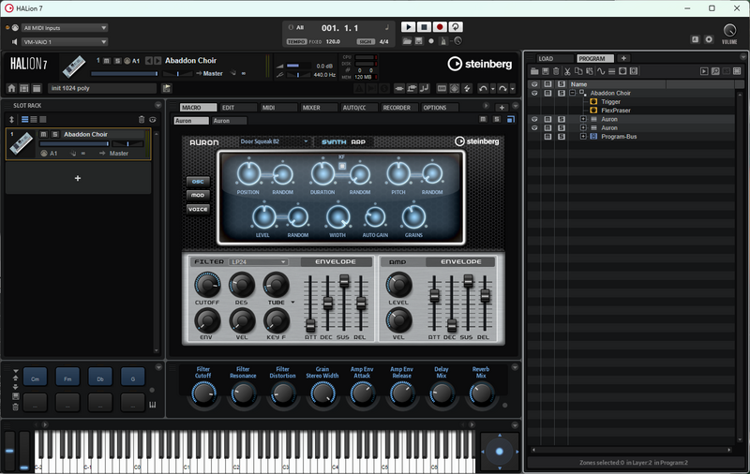Click the Fm chord trigger pad
The height and width of the screenshot is (474, 750).
point(67,377)
